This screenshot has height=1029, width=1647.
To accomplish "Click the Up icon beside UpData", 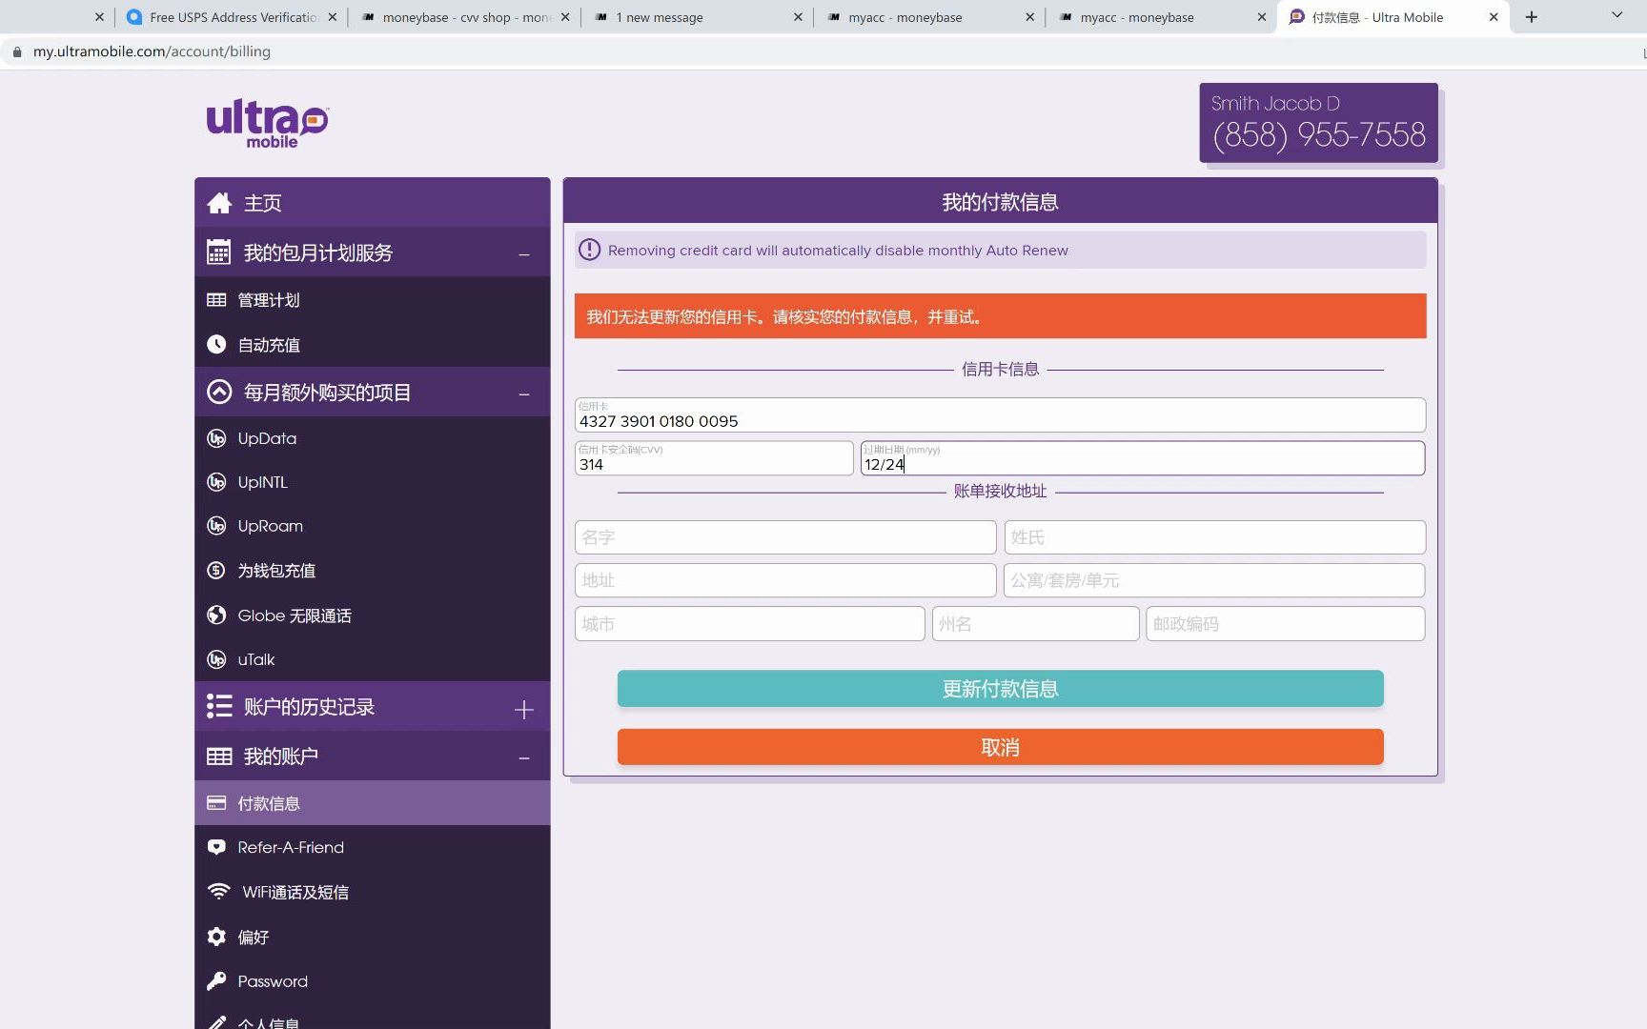I will tap(216, 438).
